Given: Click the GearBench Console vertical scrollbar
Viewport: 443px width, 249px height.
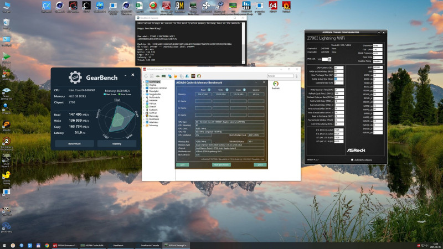Looking at the screenshot, I should 244,43.
